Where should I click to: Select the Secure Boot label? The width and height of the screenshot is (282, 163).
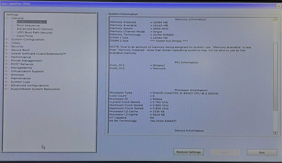click(x=20, y=50)
